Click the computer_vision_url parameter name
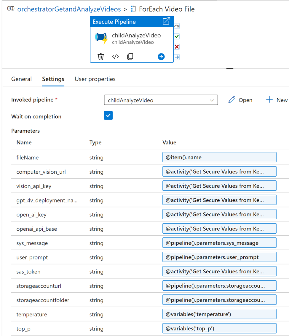289x336 pixels. [x=41, y=172]
